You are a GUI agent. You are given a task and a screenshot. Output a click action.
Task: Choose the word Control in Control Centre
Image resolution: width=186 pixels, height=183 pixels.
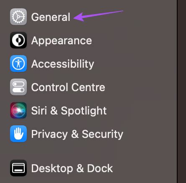click(x=49, y=87)
